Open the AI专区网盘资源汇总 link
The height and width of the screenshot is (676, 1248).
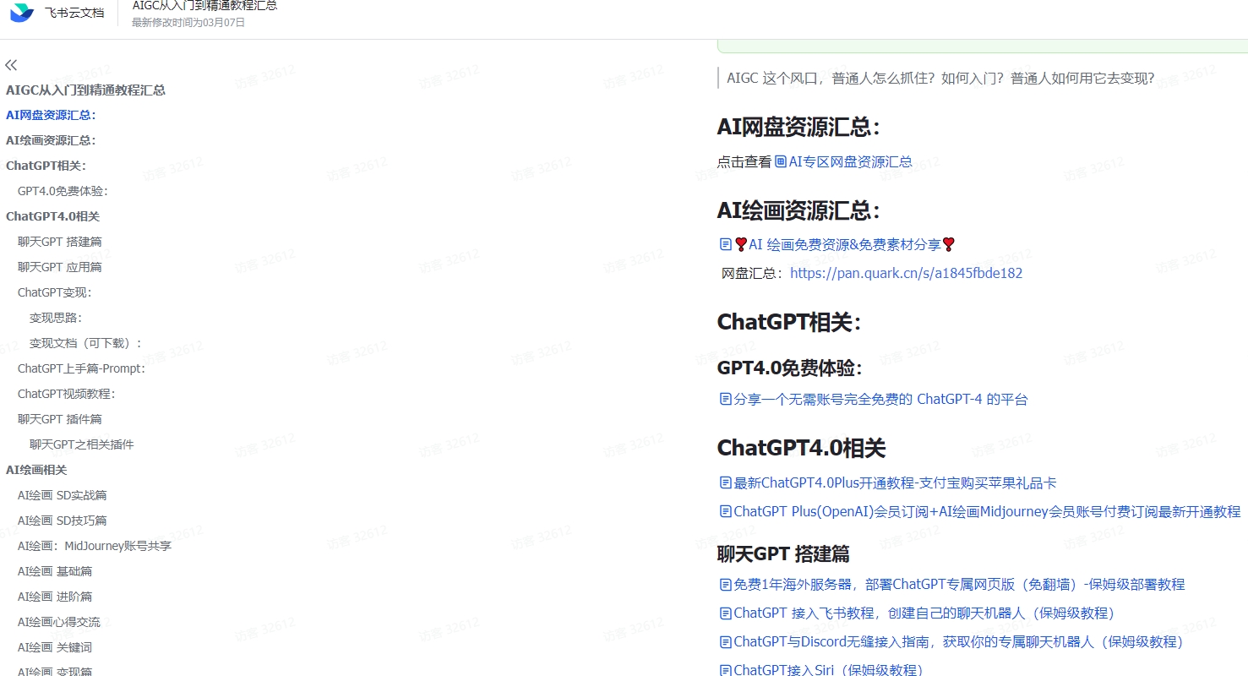click(x=850, y=161)
